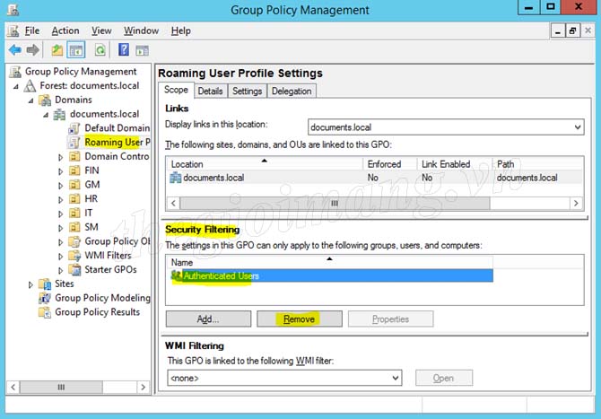Click the Domains folder icon
This screenshot has height=419, width=601.
point(45,100)
